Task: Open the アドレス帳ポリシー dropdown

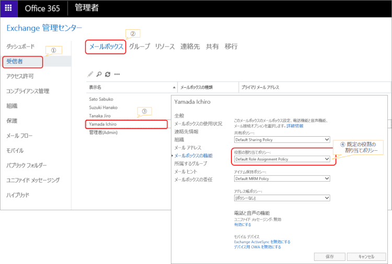Action: pyautogui.click(x=282, y=198)
